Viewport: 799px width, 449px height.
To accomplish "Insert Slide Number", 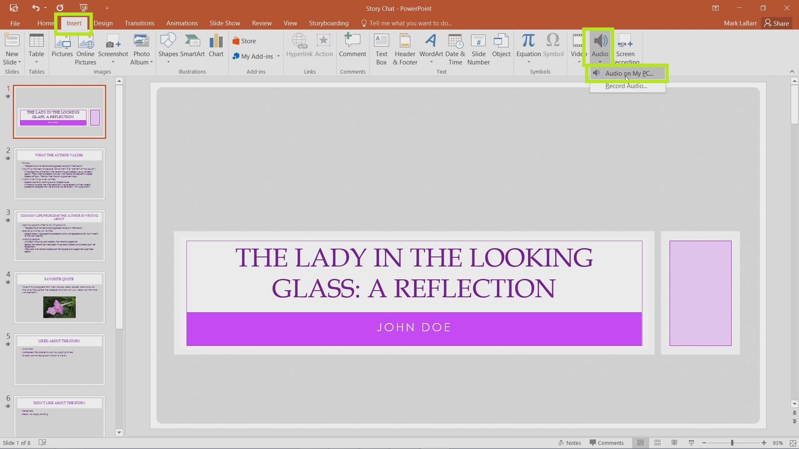I will point(478,49).
